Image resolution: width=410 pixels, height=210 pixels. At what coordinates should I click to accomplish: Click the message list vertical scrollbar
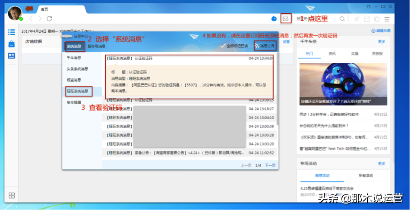pyautogui.click(x=278, y=89)
